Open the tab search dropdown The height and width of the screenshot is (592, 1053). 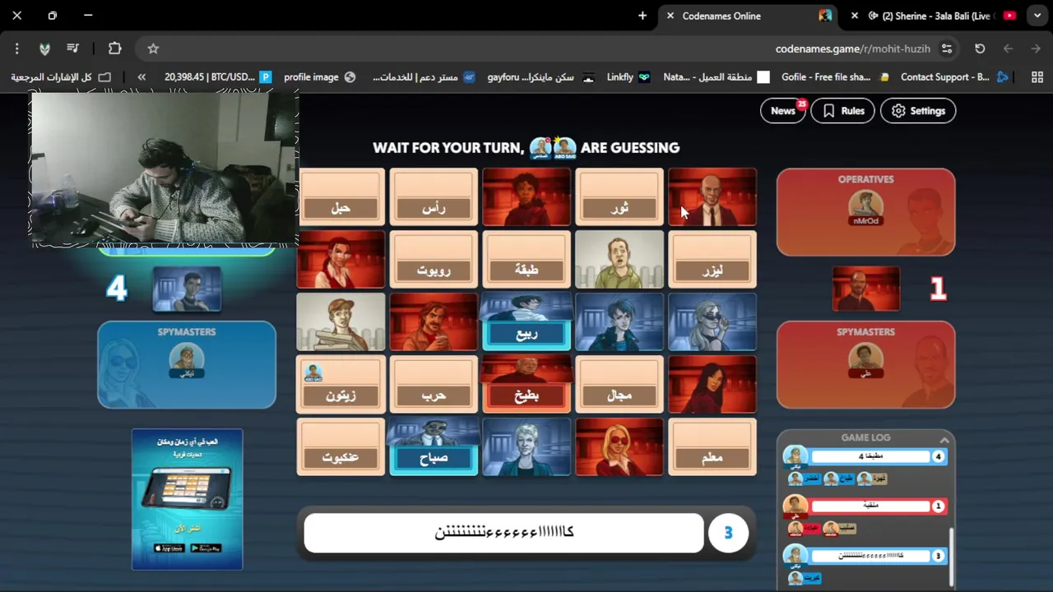pos(1038,16)
